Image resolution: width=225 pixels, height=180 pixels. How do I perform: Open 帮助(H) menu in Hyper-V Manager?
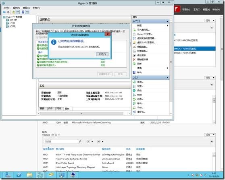coord(36,8)
